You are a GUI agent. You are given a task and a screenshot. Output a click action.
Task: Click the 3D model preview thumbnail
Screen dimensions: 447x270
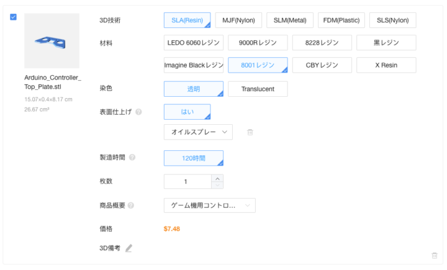click(52, 41)
